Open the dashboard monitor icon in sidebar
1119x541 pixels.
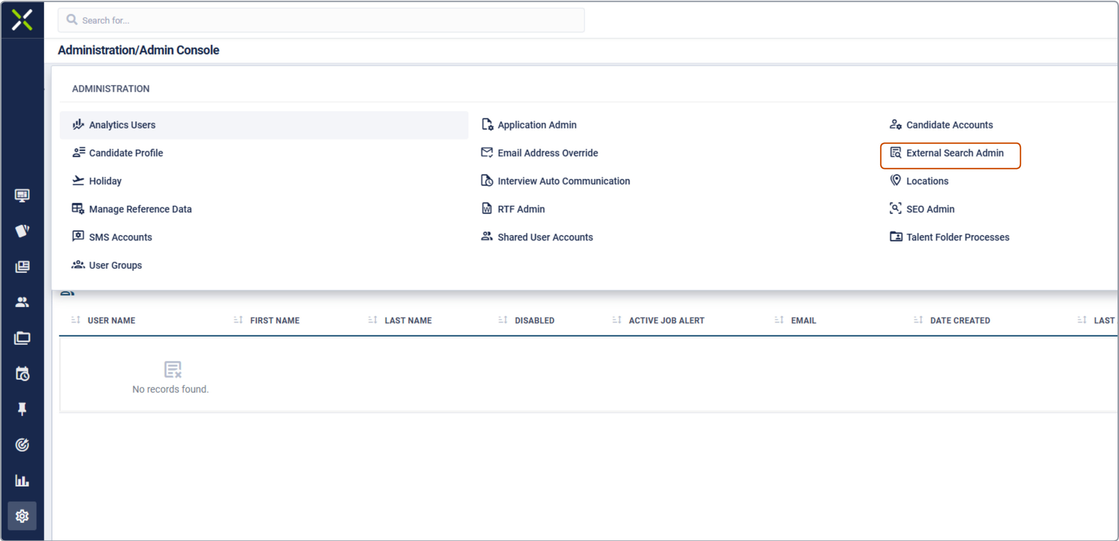pos(22,195)
